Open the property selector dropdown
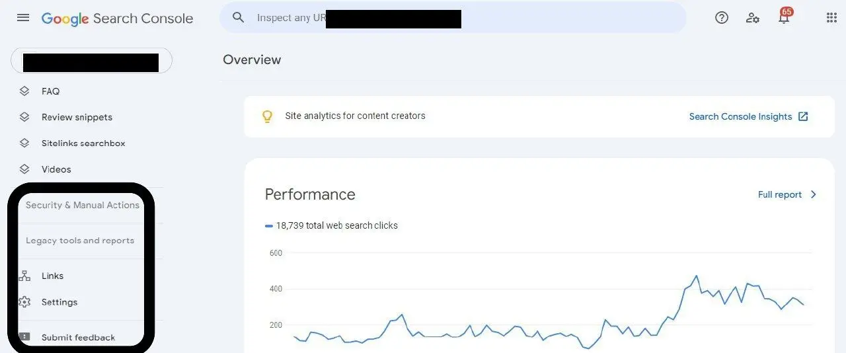Viewport: 846px width, 353px height. [x=91, y=60]
